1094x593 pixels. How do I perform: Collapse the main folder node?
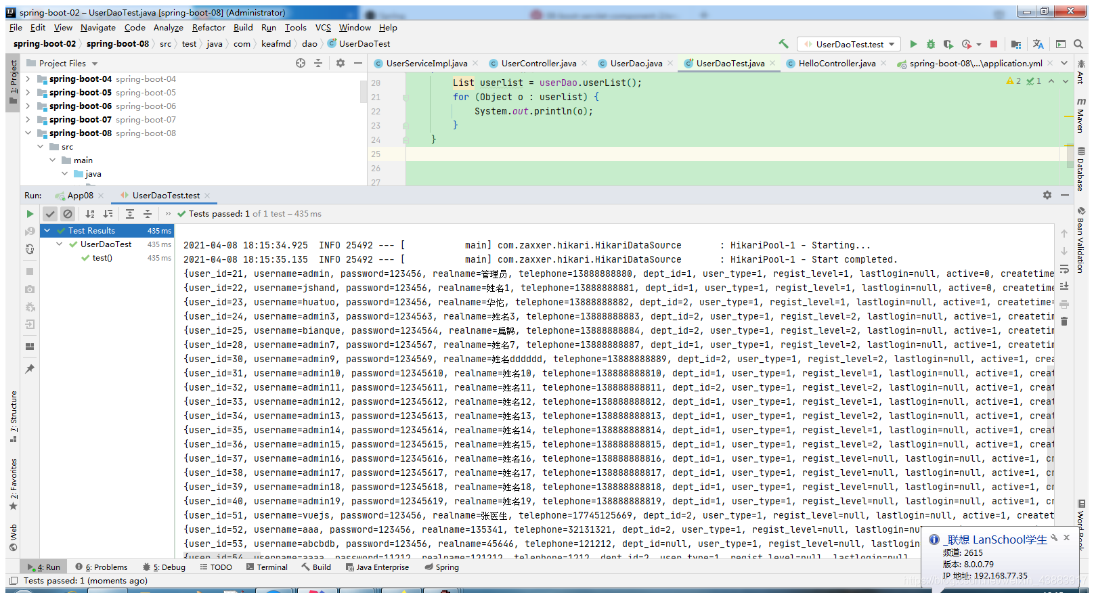52,160
